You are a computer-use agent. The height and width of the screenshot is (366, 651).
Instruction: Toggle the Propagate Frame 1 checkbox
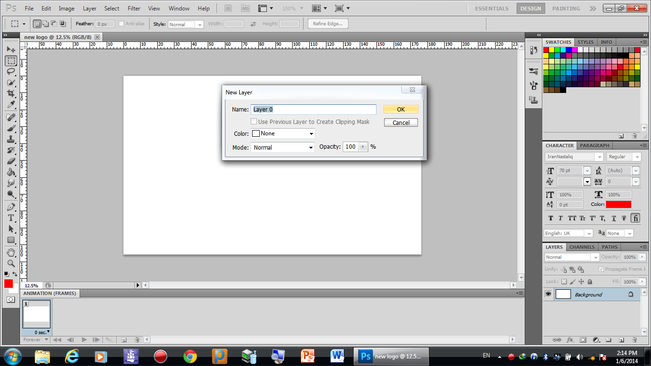click(601, 269)
